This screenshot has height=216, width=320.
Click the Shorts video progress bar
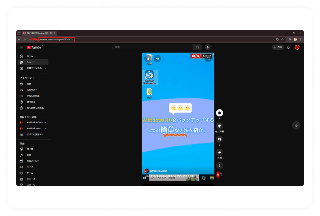(x=178, y=181)
